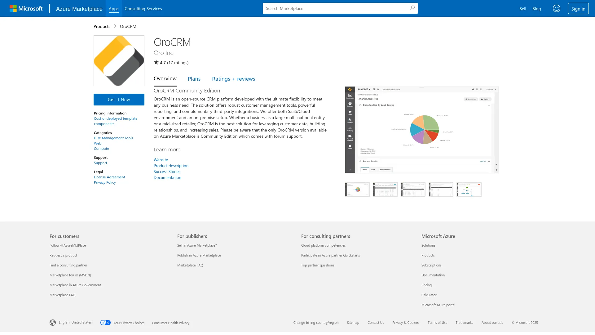
Task: Click the Microsoft logo
Action: [26, 8]
